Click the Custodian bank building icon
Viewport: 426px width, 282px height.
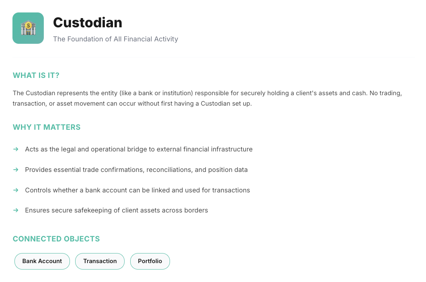(28, 28)
